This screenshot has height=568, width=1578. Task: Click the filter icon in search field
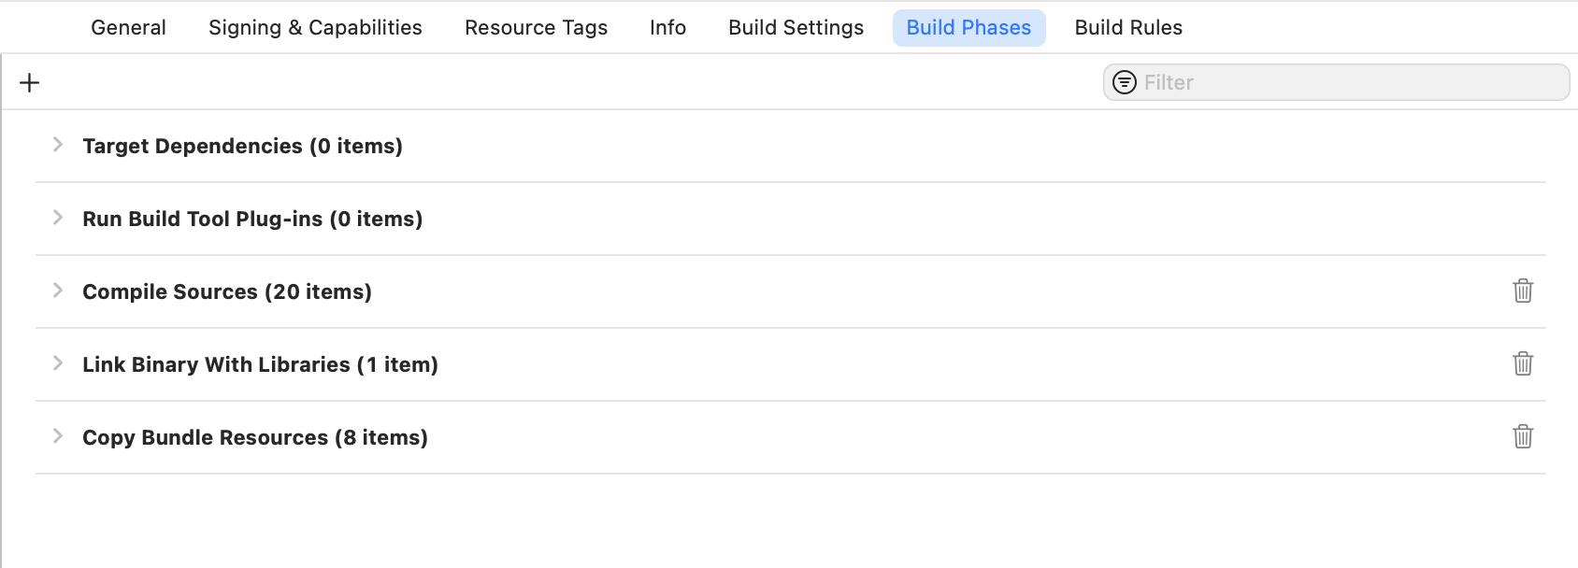click(1125, 82)
